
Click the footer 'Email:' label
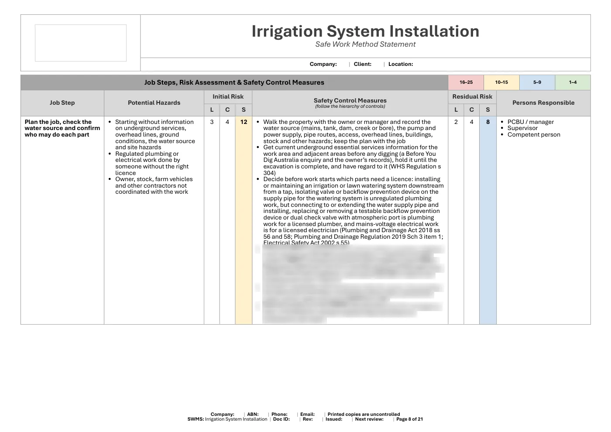pos(307,415)
